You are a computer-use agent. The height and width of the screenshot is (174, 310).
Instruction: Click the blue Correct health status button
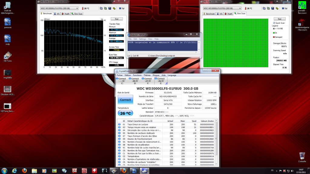click(x=125, y=100)
